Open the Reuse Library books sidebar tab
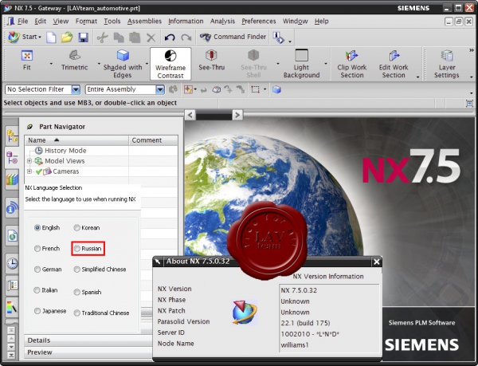Screen dimensions: 478x366 12,179
